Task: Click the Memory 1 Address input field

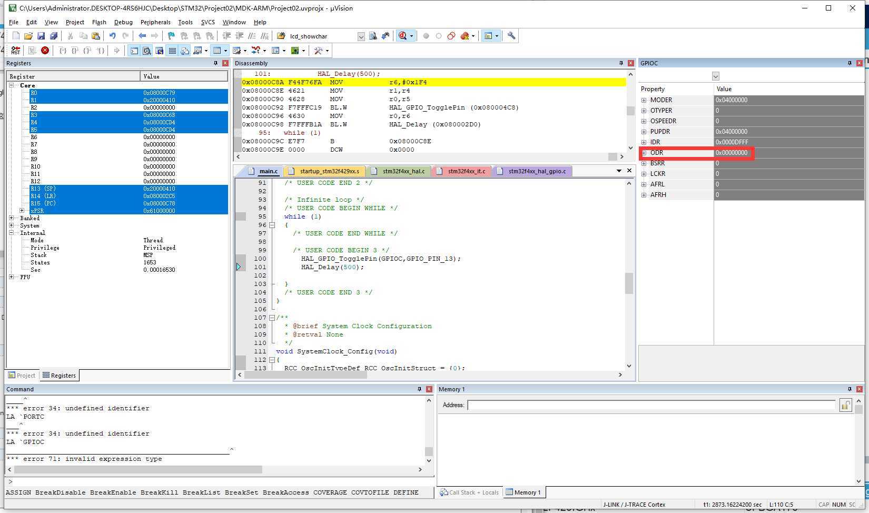Action: pos(651,405)
